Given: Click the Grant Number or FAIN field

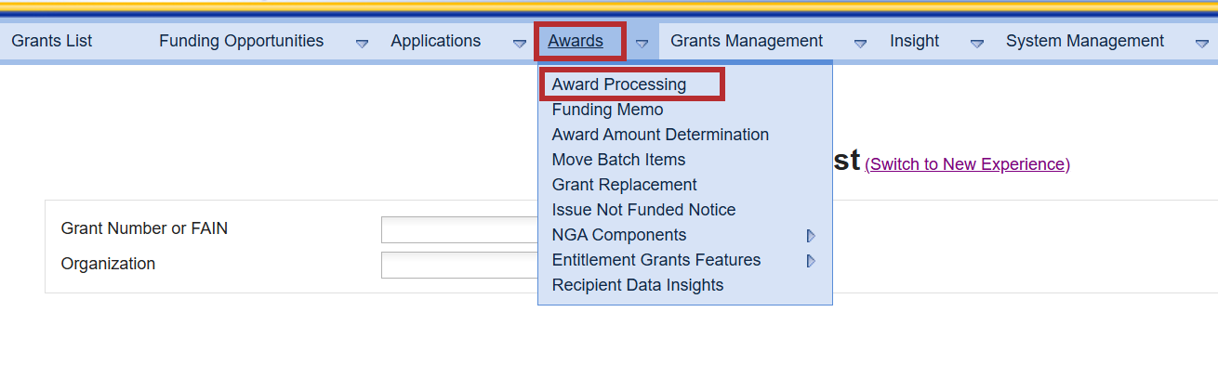Looking at the screenshot, I should (459, 229).
